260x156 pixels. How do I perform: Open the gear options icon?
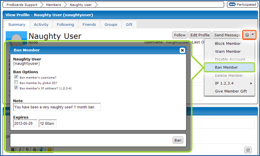tap(247, 35)
